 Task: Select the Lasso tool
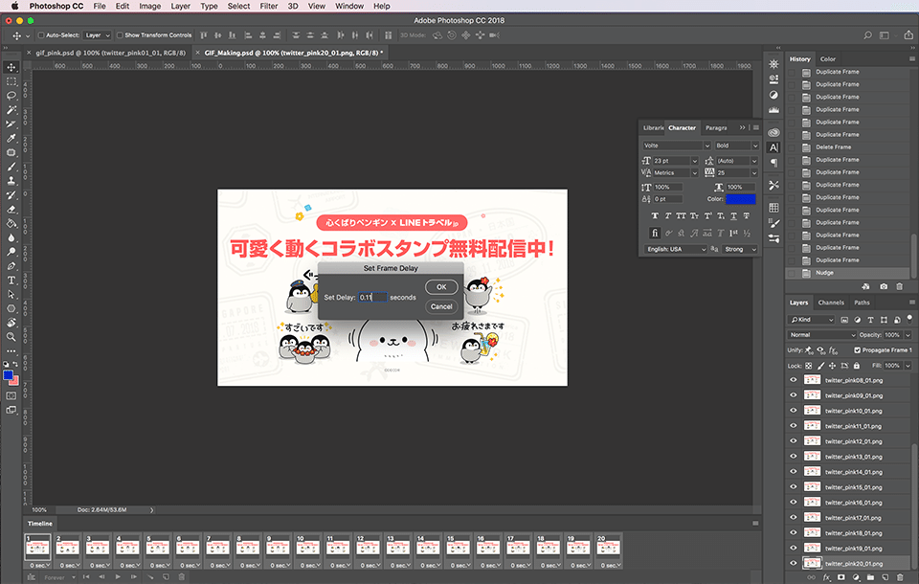(11, 96)
